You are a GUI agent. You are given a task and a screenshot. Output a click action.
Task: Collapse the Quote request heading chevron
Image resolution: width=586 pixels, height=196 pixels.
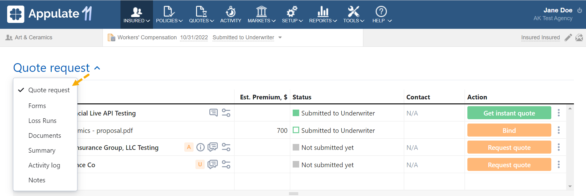[97, 68]
